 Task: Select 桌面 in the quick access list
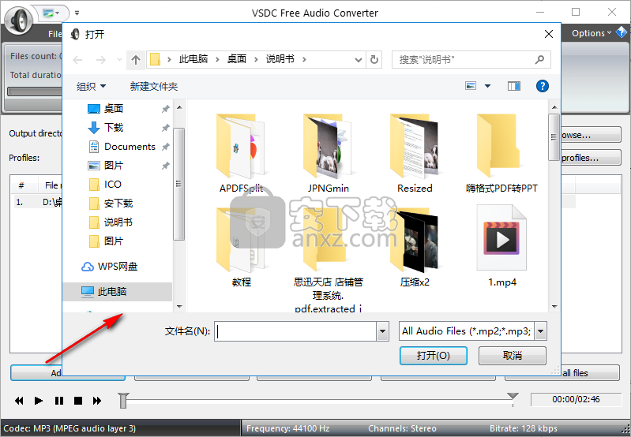[x=114, y=109]
